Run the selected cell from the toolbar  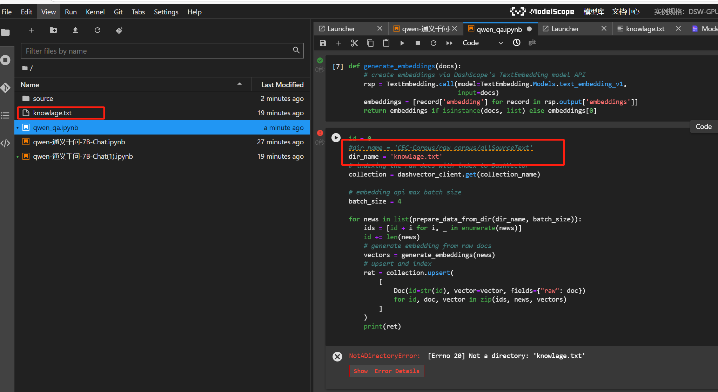402,43
